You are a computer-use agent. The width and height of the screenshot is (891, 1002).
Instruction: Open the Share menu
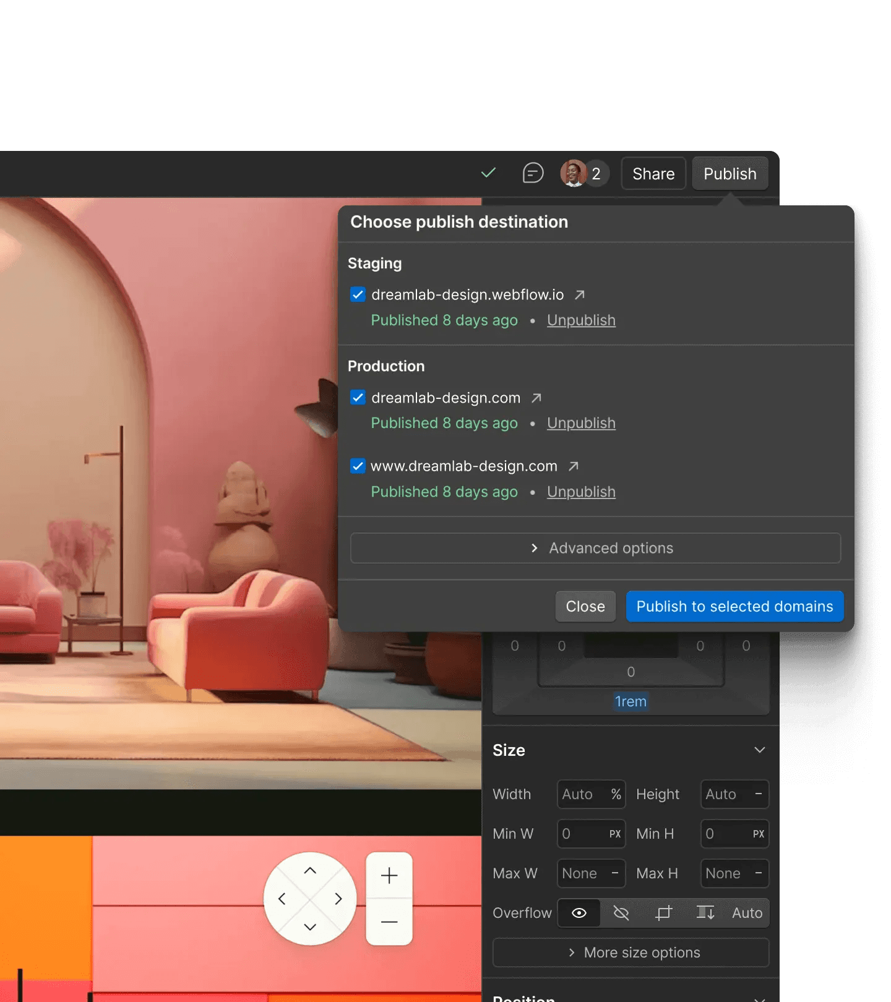click(x=653, y=174)
